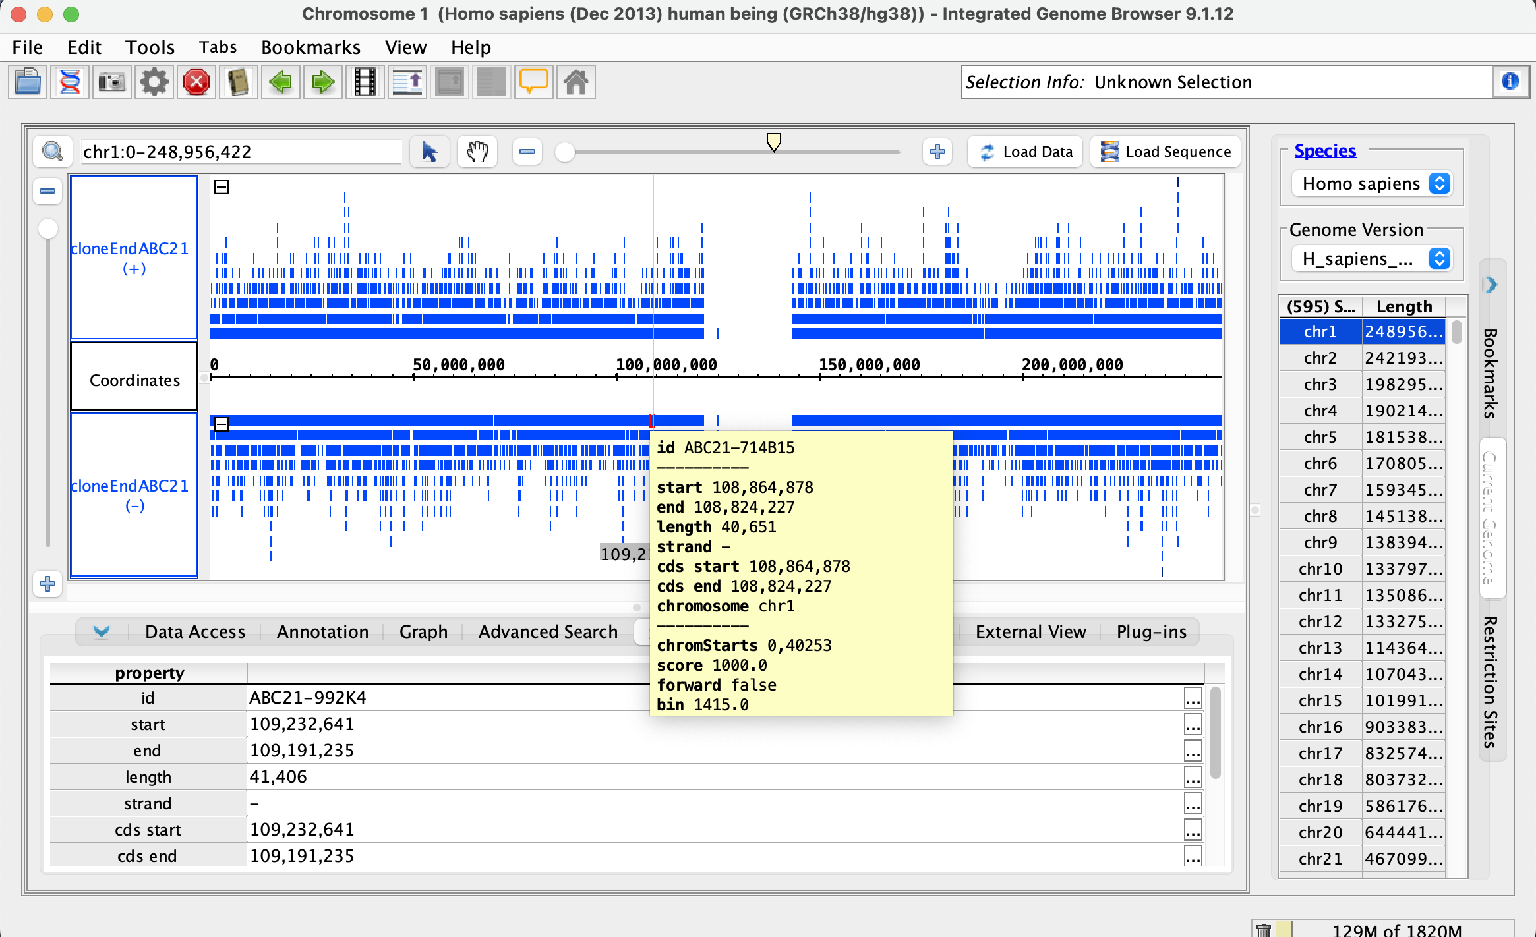Click the open file toolbar icon

tap(28, 82)
